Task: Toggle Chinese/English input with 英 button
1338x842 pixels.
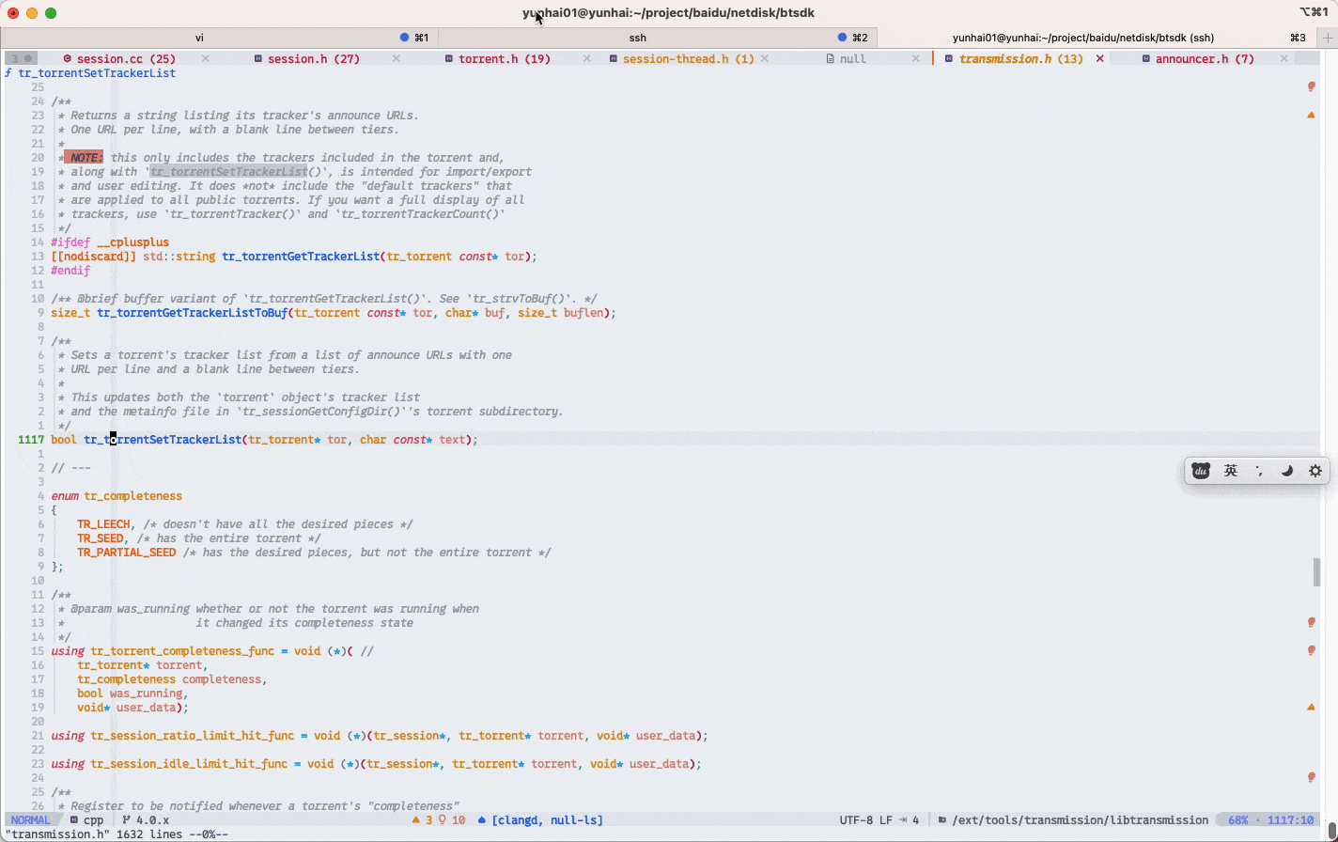Action: pyautogui.click(x=1231, y=471)
